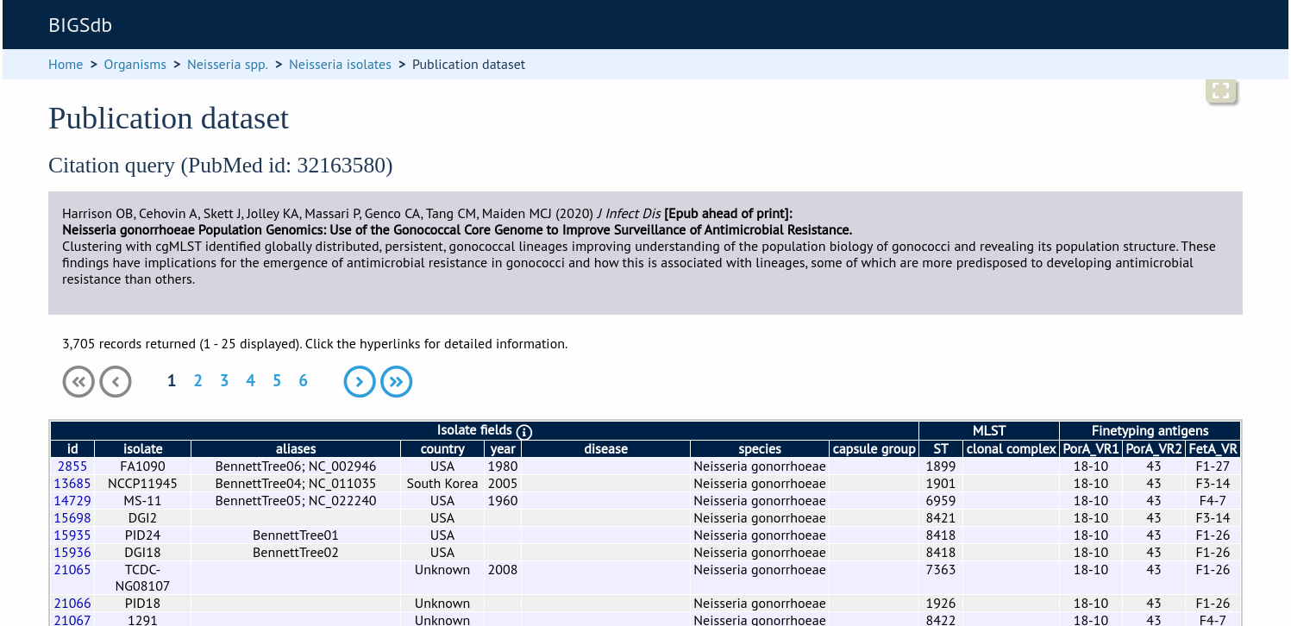Click the Finetyping antigens group header

tap(1150, 431)
